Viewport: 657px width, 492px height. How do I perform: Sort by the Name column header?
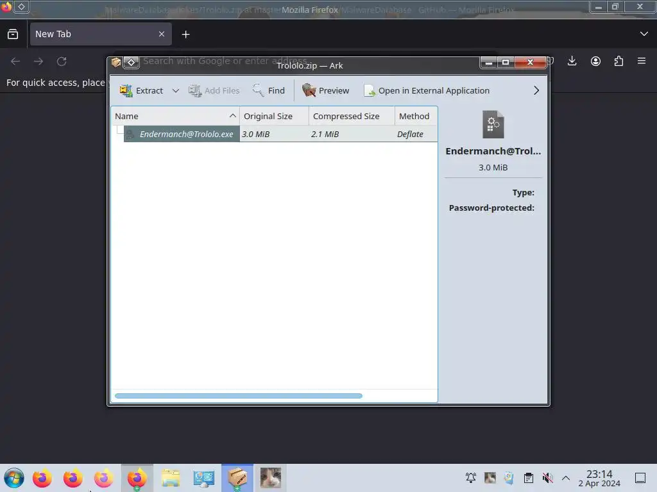(175, 116)
